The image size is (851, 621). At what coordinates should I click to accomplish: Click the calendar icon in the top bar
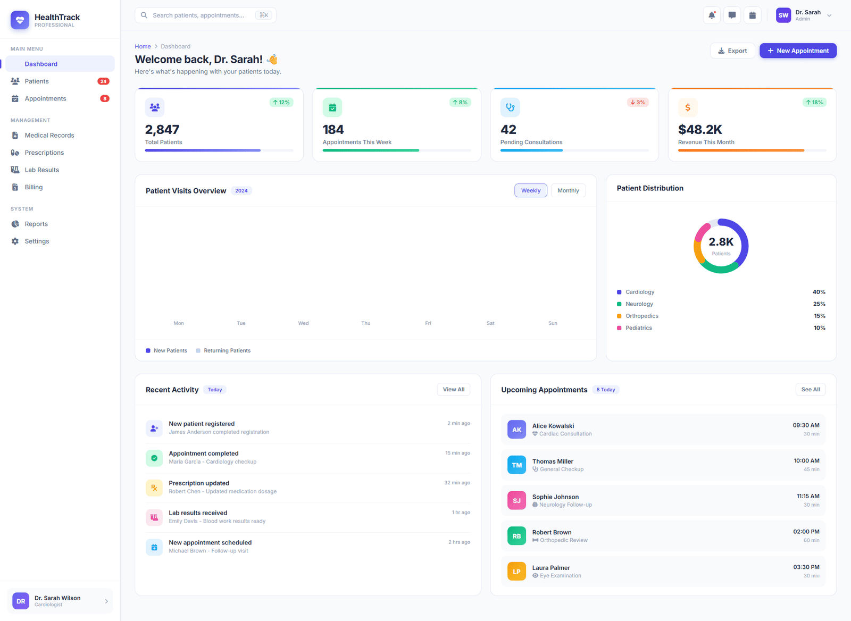point(752,15)
